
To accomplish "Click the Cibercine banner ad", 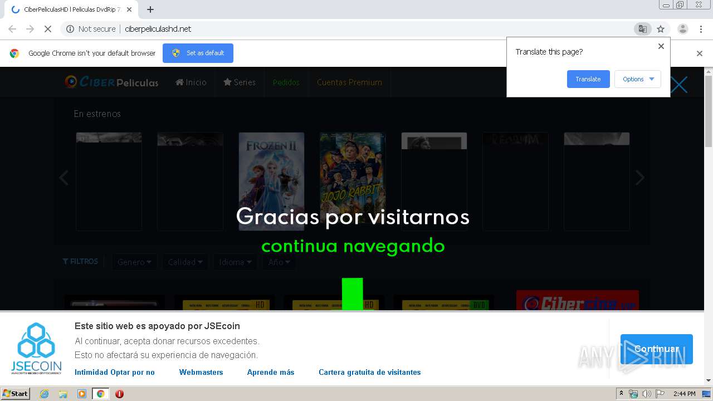I will 577,300.
